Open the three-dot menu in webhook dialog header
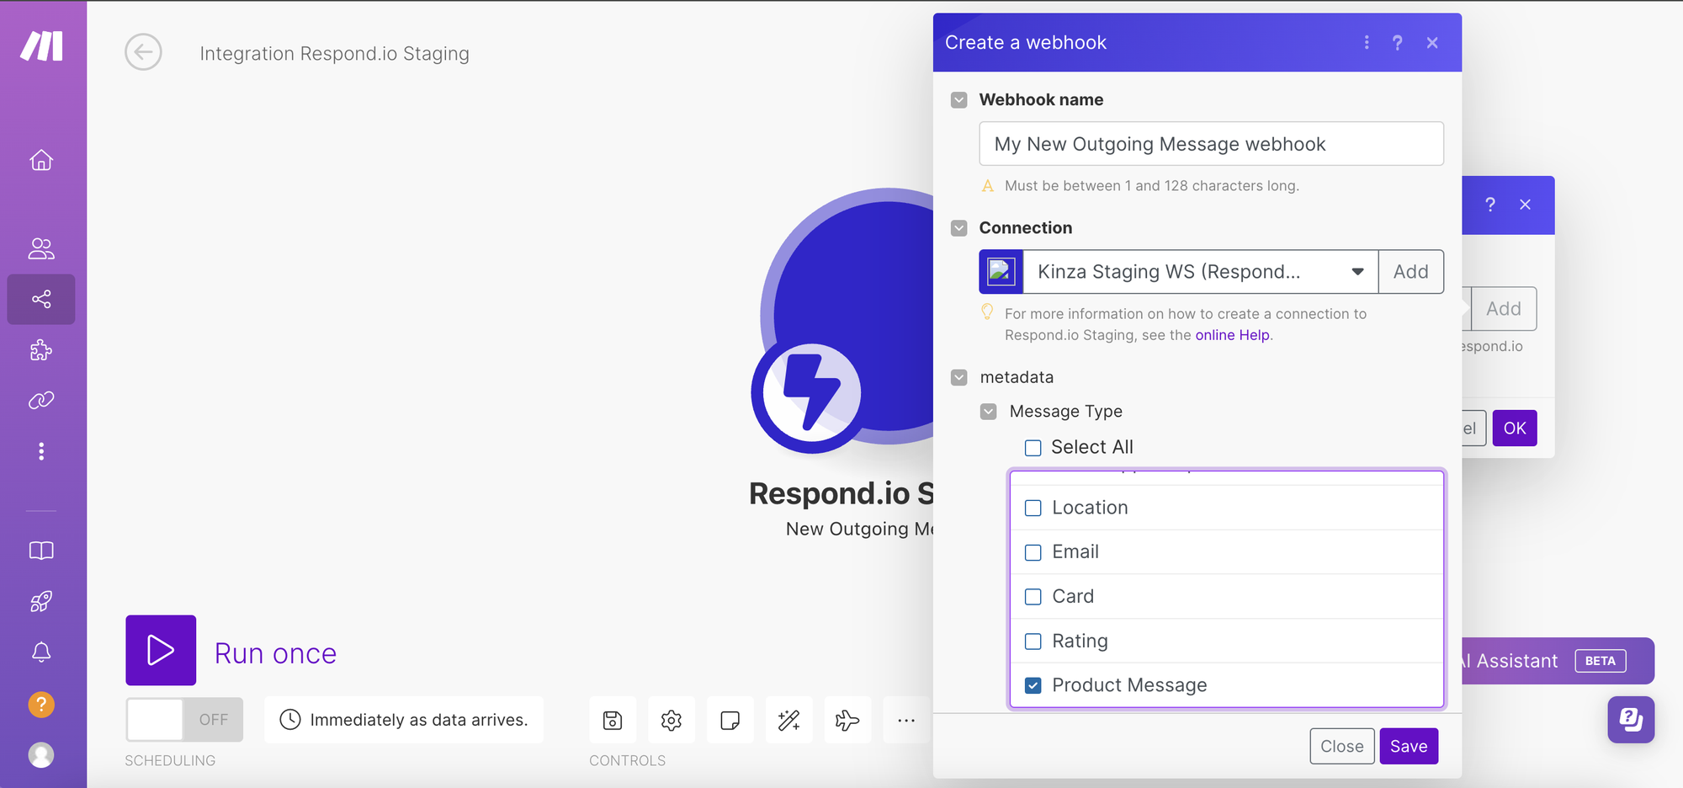1683x788 pixels. pos(1367,43)
